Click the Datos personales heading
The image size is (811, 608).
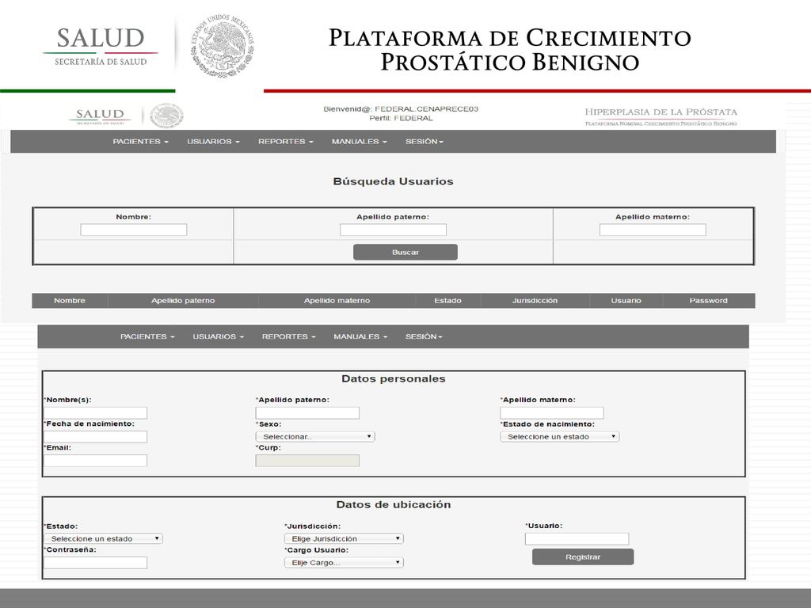point(394,379)
